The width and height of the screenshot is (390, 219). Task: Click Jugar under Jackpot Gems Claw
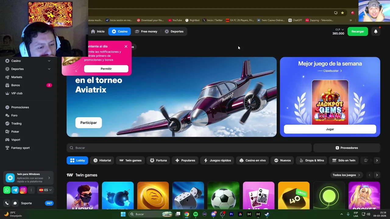330,129
